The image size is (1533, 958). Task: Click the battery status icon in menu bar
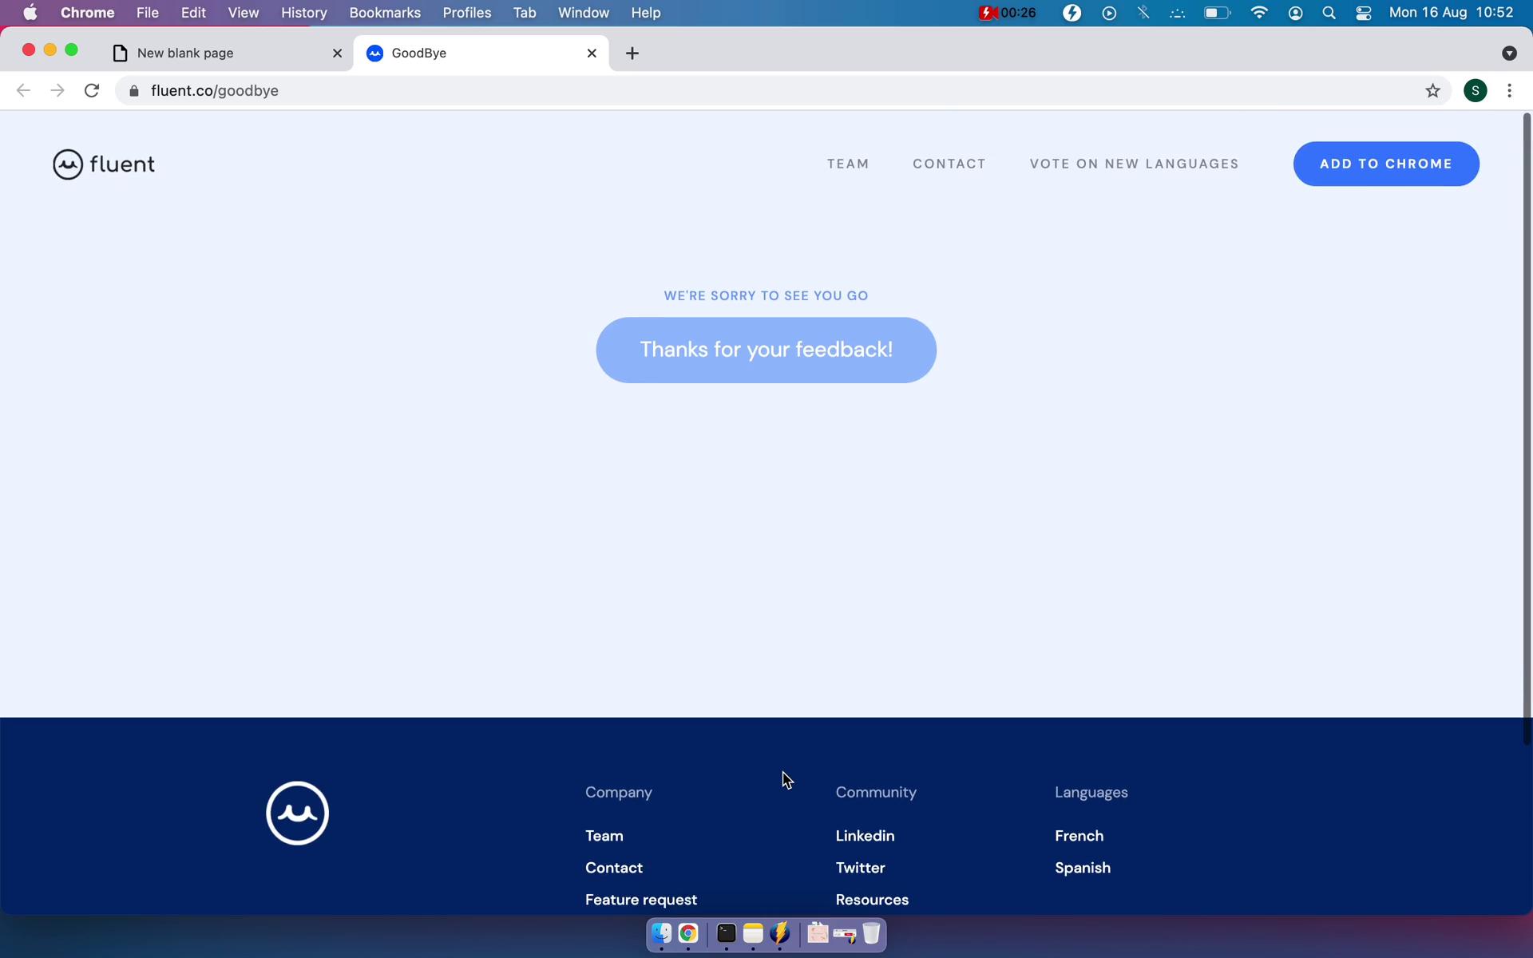(1215, 12)
